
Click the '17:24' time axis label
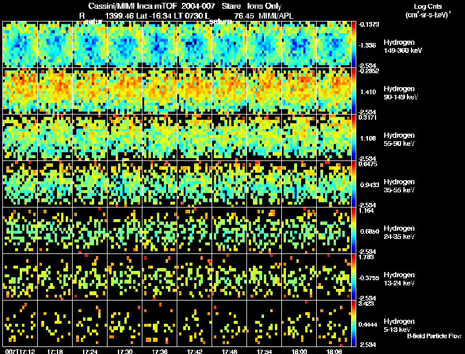90,351
